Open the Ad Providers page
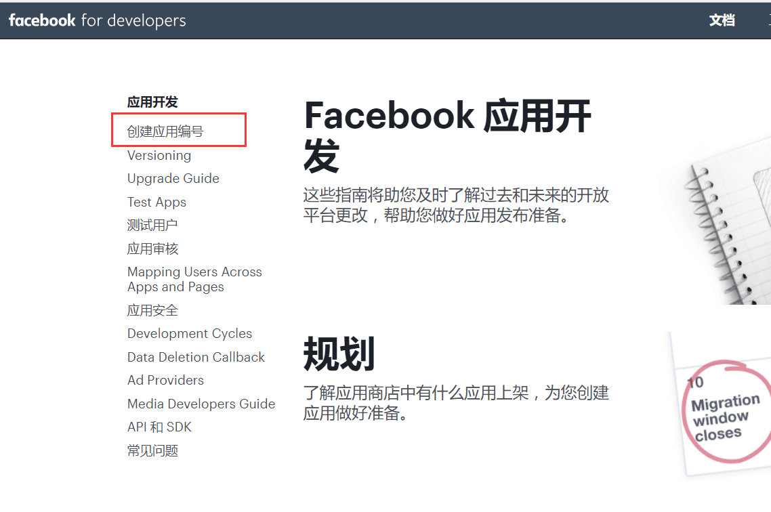This screenshot has width=771, height=512. click(x=165, y=380)
